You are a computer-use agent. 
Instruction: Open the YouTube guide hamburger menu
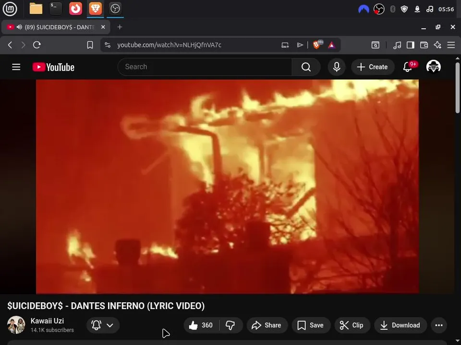click(16, 67)
